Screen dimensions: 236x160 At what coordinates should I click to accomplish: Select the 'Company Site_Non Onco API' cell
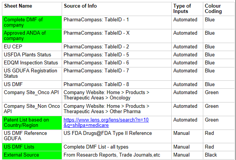point(32,109)
